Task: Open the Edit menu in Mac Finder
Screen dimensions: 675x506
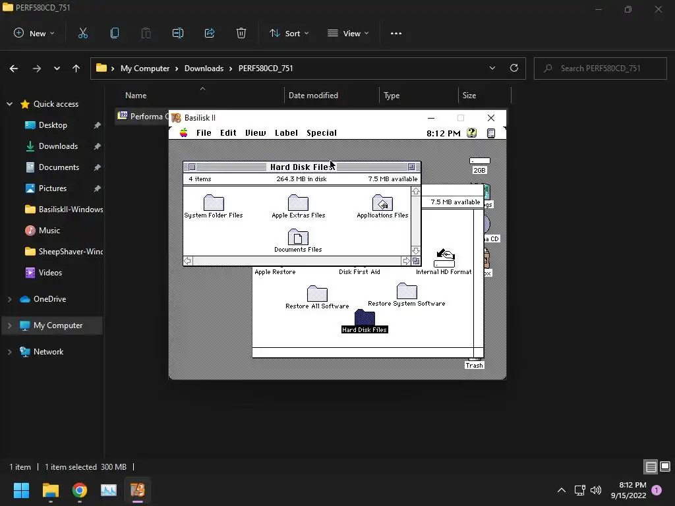Action: click(x=228, y=133)
